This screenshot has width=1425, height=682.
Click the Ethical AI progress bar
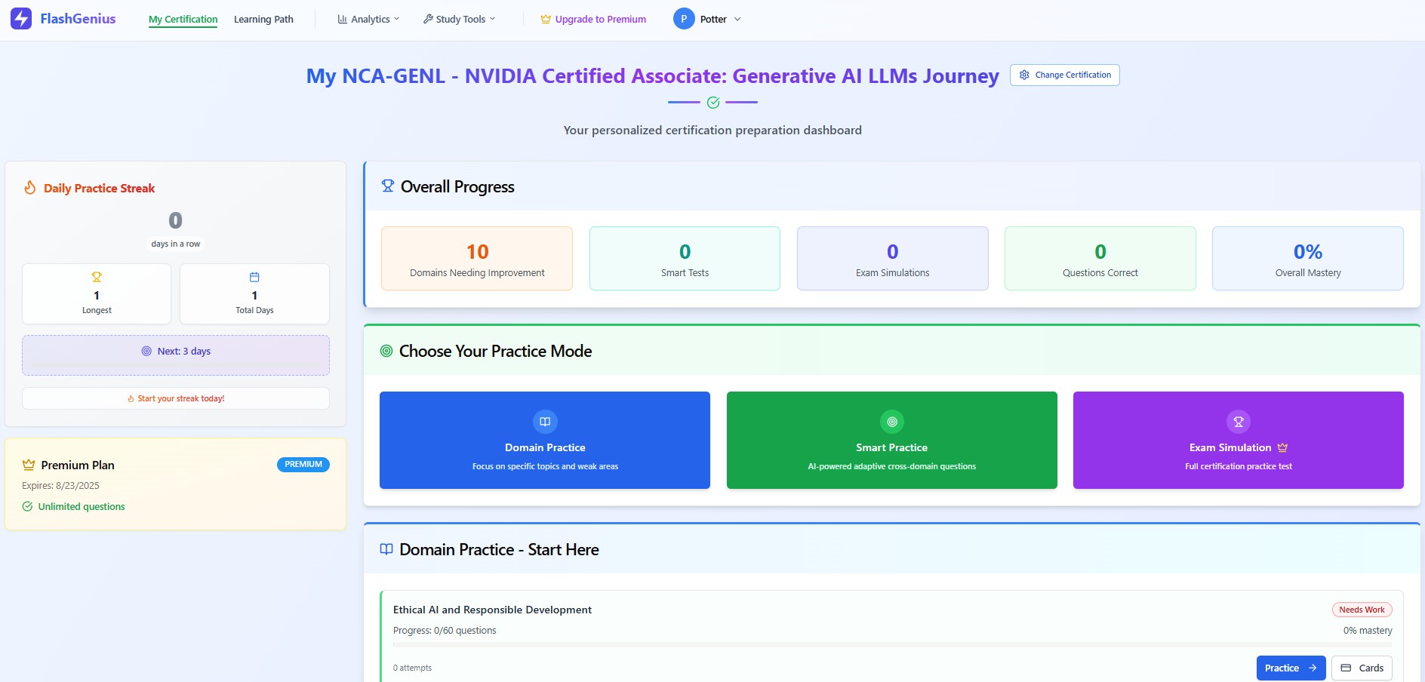pyautogui.click(x=892, y=644)
